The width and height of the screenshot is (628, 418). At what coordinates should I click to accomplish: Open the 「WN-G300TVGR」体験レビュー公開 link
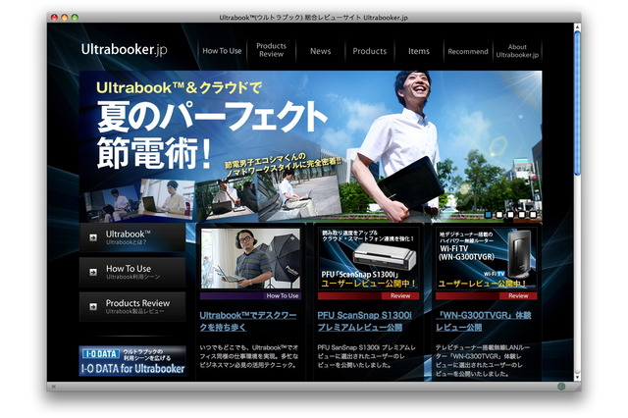[484, 321]
